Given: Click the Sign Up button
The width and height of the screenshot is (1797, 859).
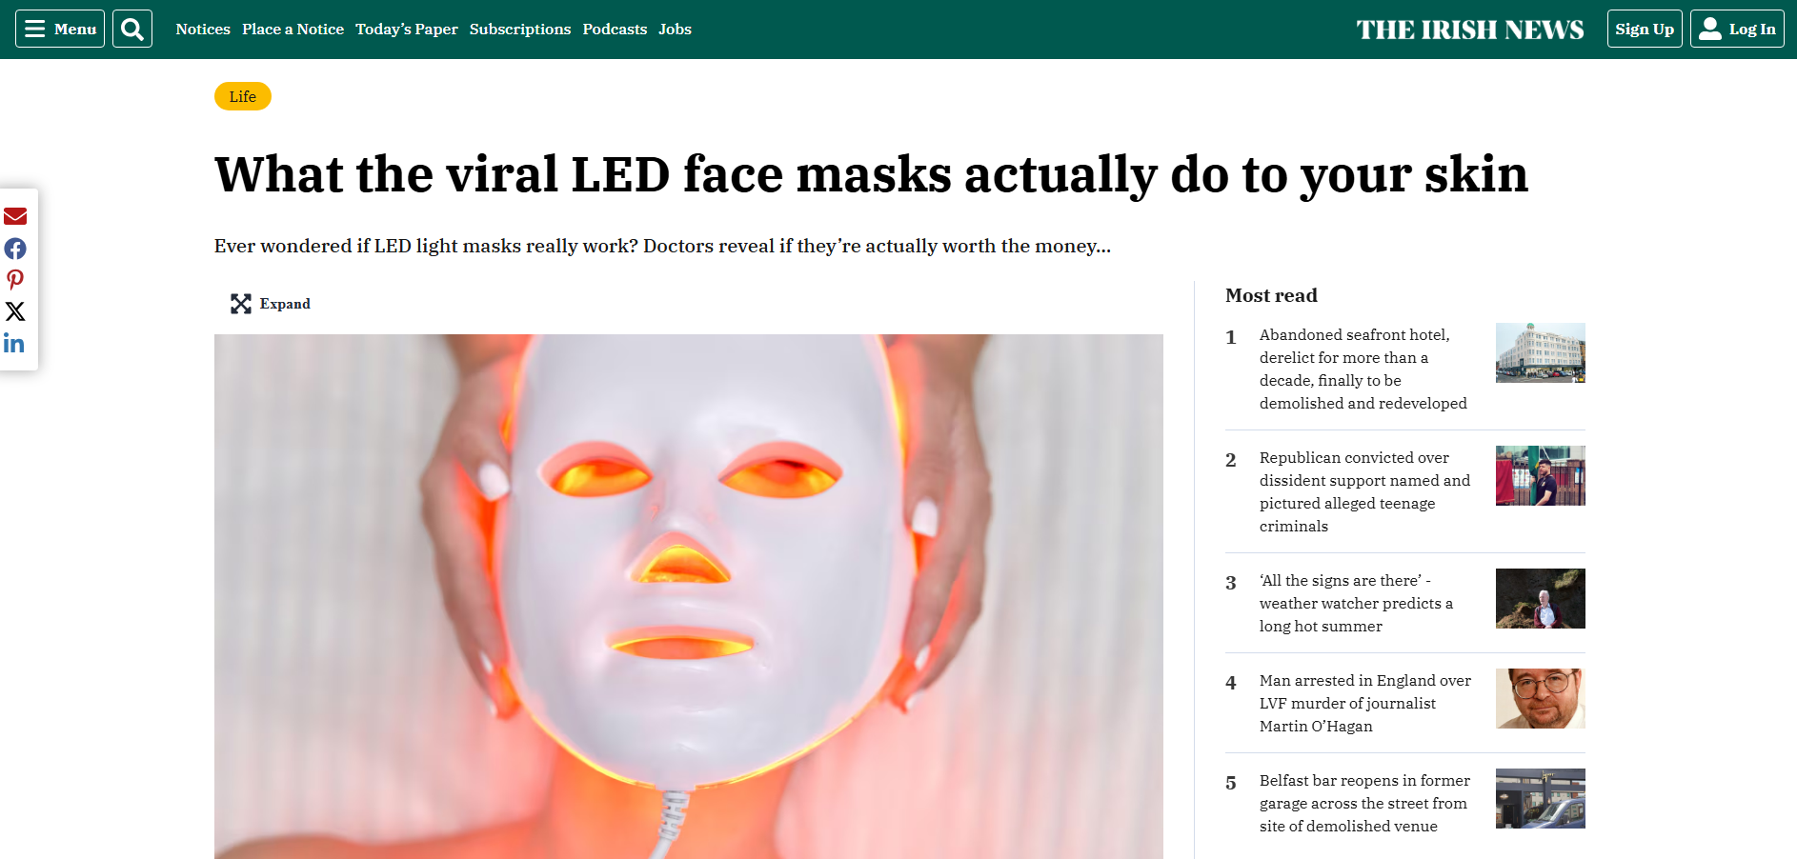Looking at the screenshot, I should [1645, 29].
